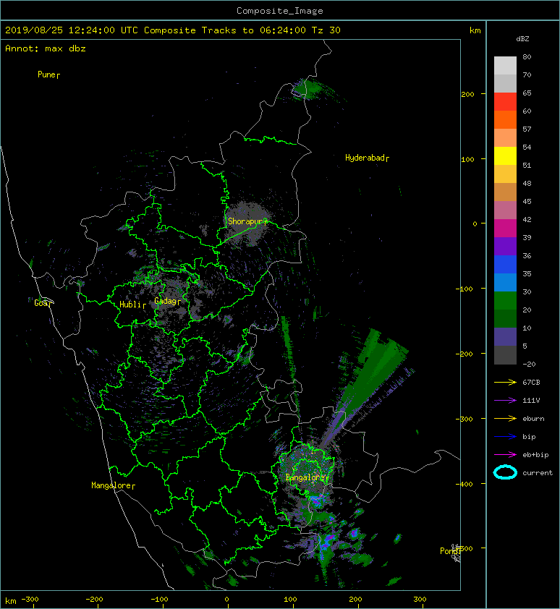Screen dimensions: 560x609
Task: Pick the bright green 20-30 dBZ swatch
Action: [x=505, y=301]
